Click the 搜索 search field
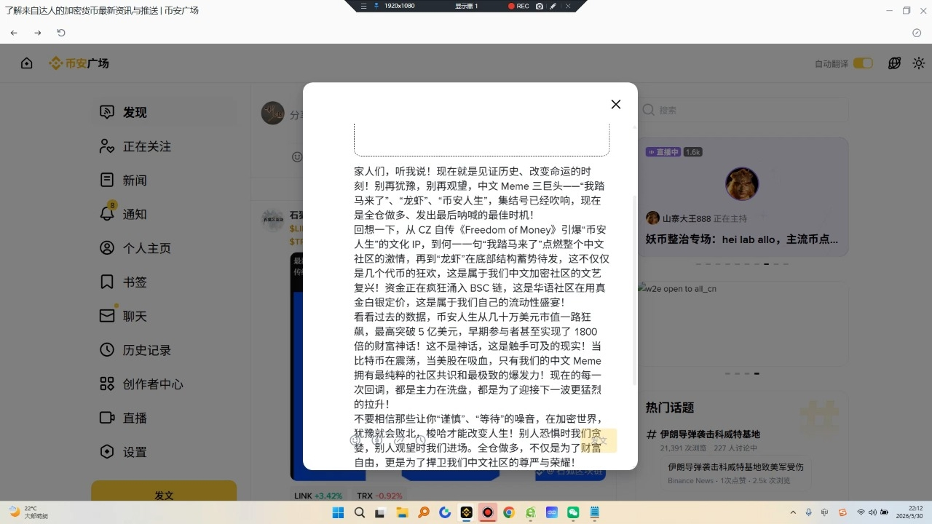This screenshot has height=524, width=932. click(x=743, y=110)
